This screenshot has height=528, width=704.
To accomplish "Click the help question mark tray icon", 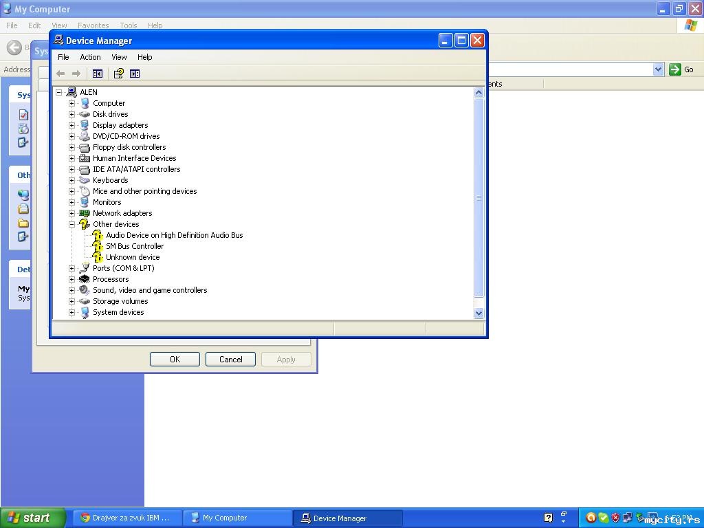I will pos(548,518).
